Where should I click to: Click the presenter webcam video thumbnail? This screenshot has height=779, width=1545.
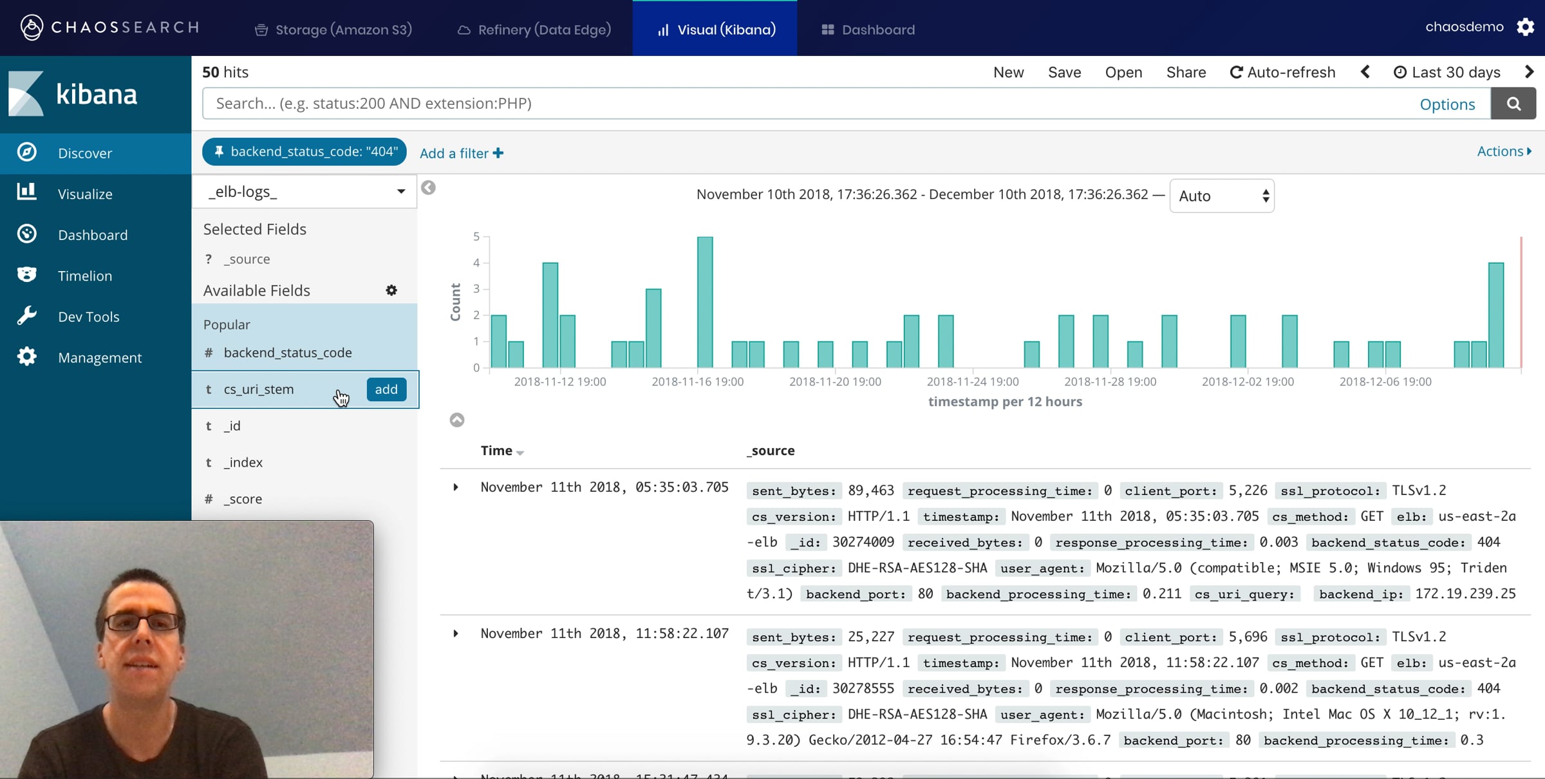click(x=187, y=650)
